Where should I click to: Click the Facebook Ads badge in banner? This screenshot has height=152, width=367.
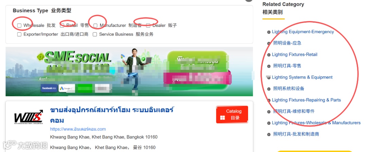pos(49,88)
